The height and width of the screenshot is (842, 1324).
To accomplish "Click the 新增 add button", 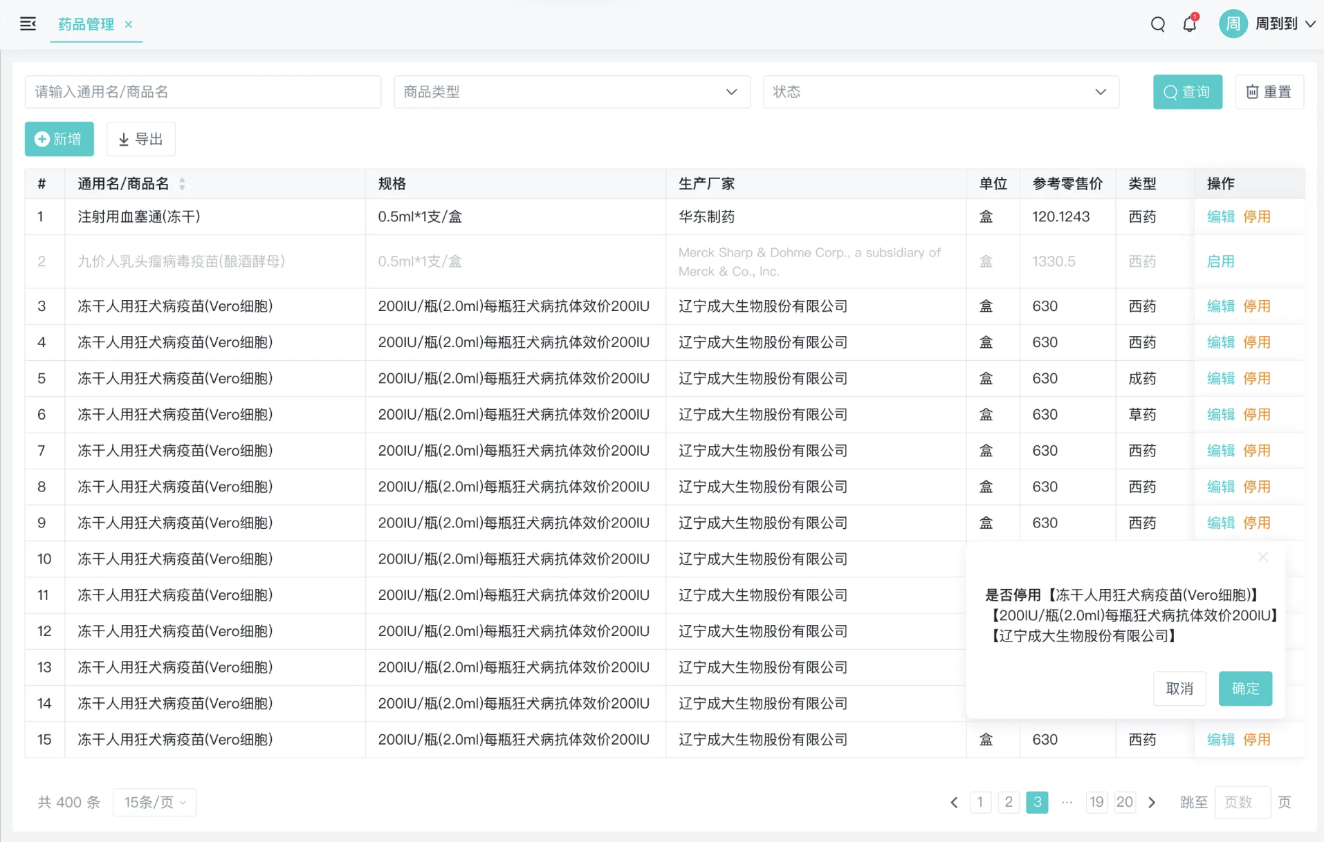I will [x=59, y=139].
